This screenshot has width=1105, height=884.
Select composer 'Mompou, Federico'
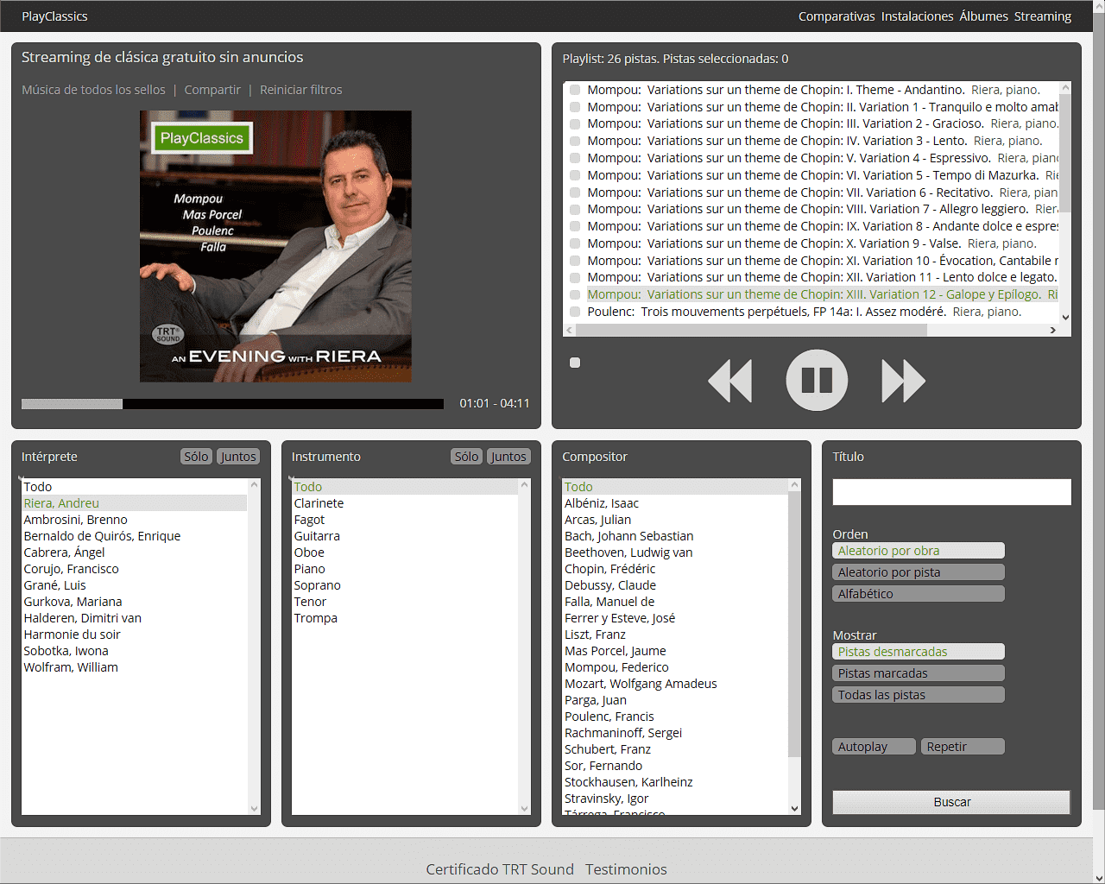[675, 667]
